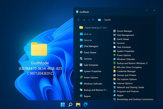
Task: Click the File Explorer Options icon
Action: pyautogui.click(x=114, y=79)
